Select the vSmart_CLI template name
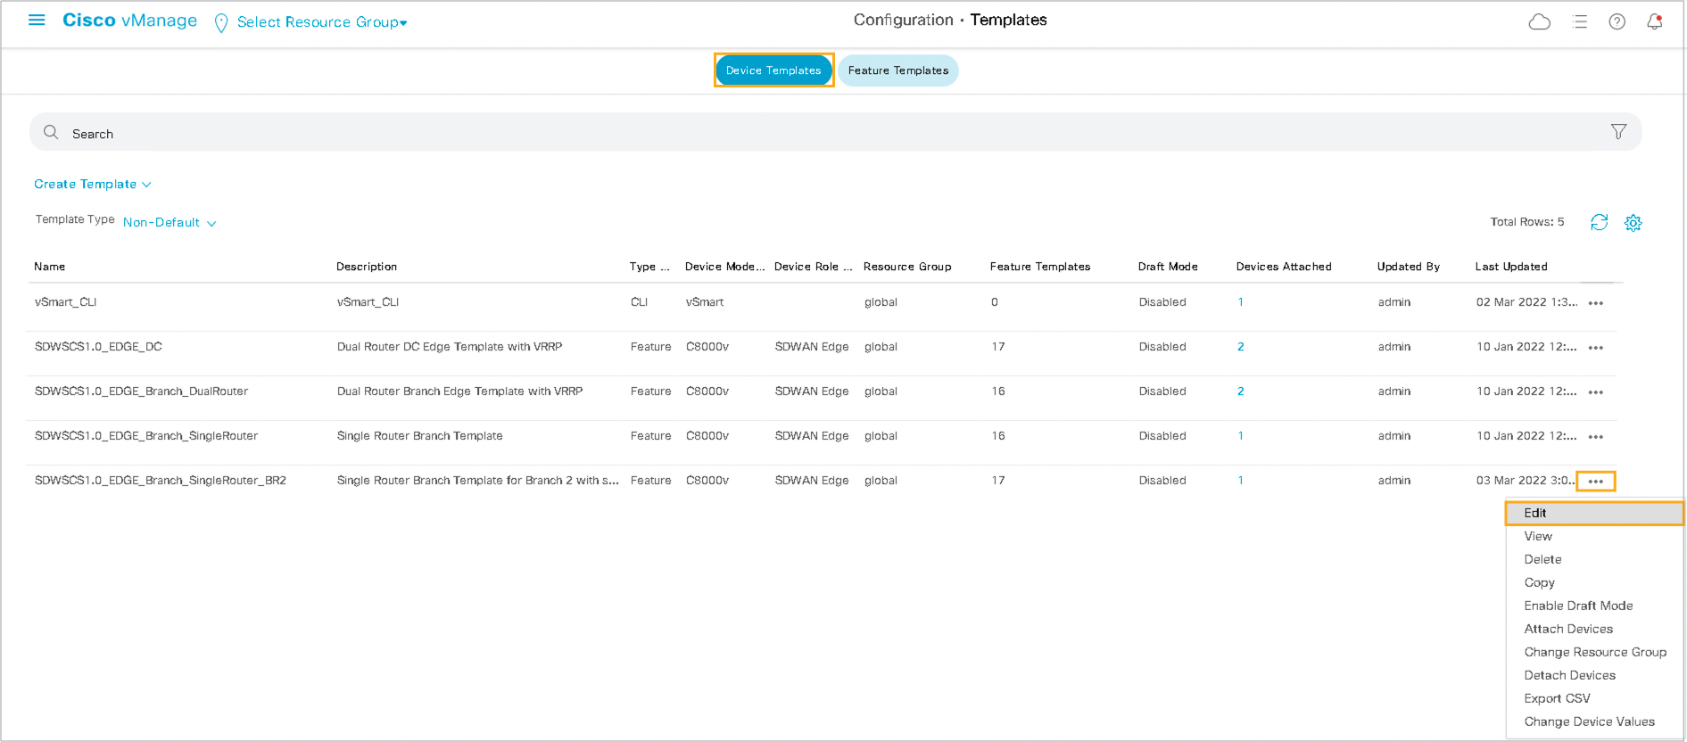This screenshot has width=1687, height=742. tap(65, 302)
